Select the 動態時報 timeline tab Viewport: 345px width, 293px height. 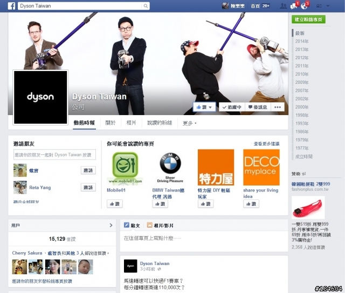point(84,123)
